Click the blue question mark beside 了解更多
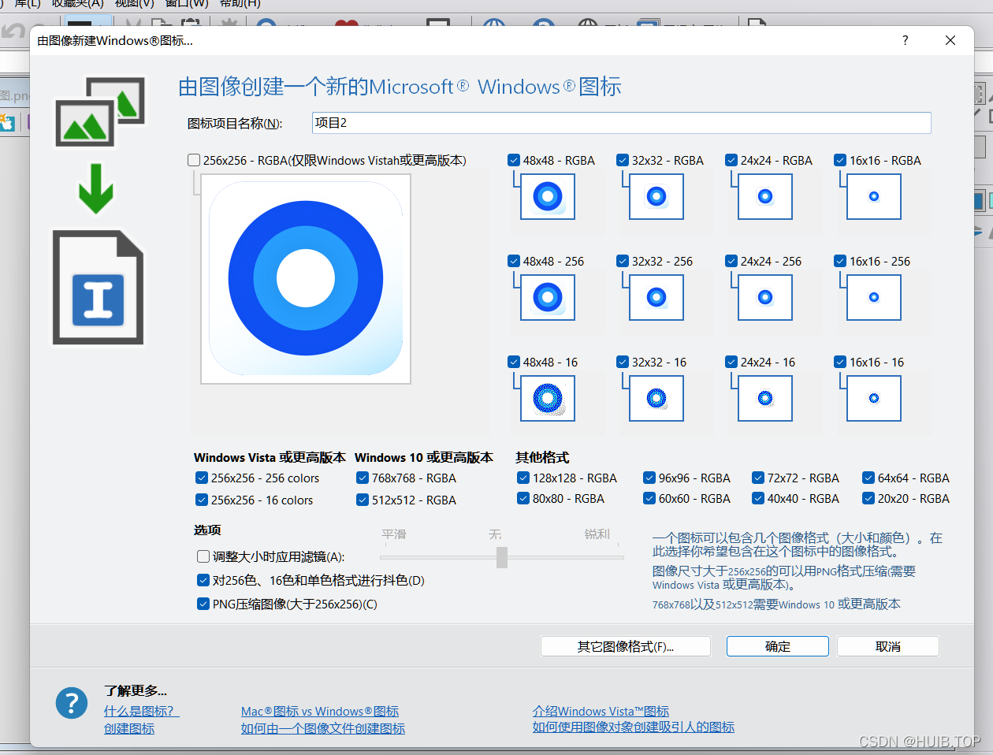Screen dimensions: 993x755 [x=71, y=703]
